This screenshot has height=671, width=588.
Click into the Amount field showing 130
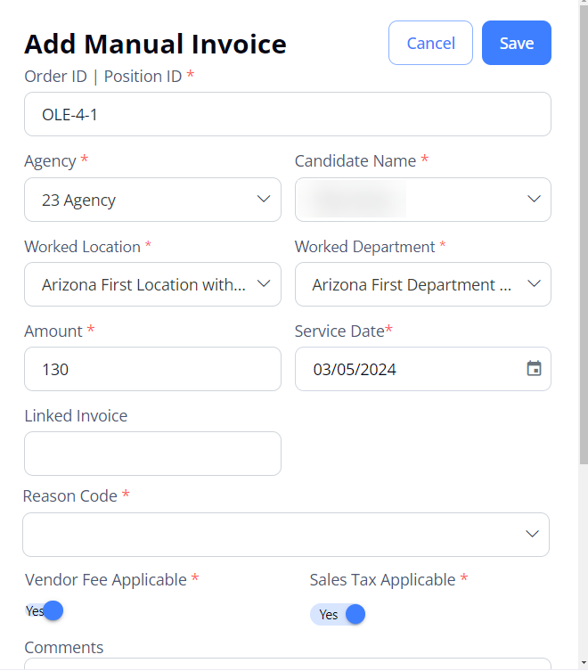(152, 369)
